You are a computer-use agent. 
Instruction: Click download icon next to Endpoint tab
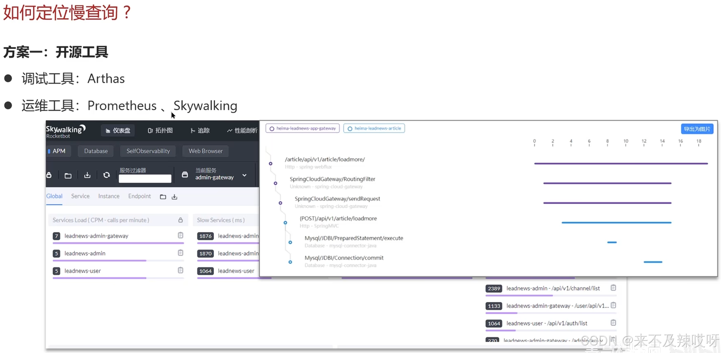(x=174, y=197)
